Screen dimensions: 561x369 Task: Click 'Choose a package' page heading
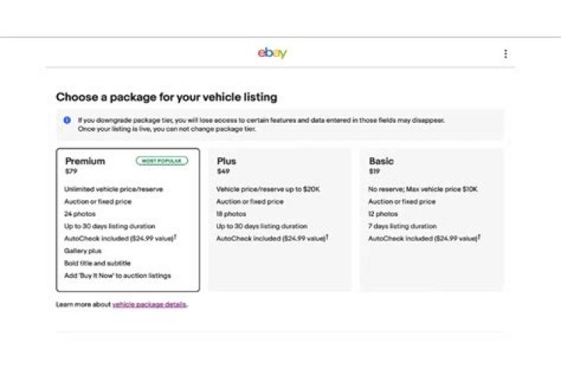click(167, 97)
